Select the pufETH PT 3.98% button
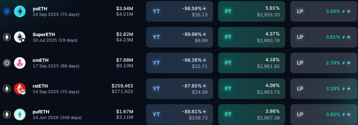 pos(252,114)
